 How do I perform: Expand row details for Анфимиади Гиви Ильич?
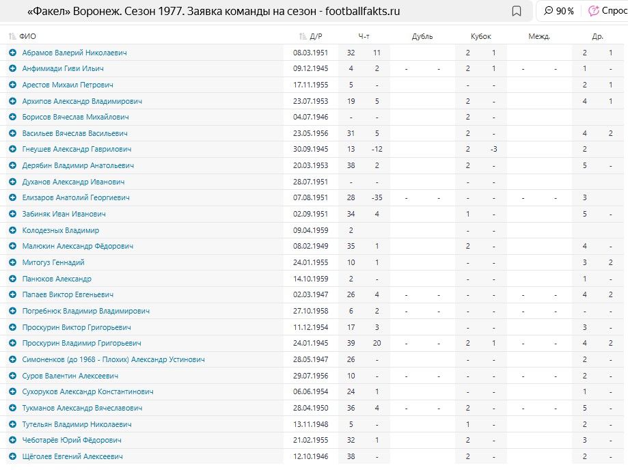click(12, 68)
